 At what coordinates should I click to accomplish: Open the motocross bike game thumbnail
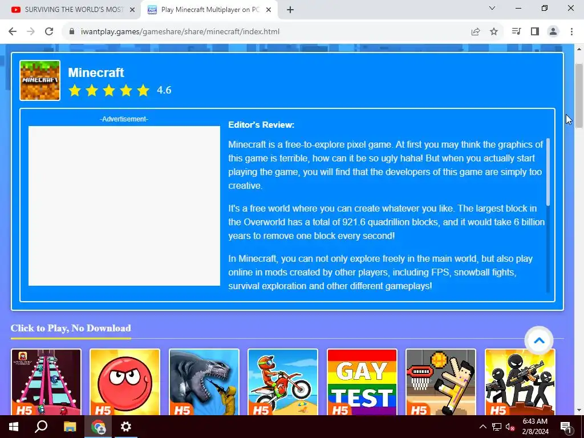tap(283, 382)
